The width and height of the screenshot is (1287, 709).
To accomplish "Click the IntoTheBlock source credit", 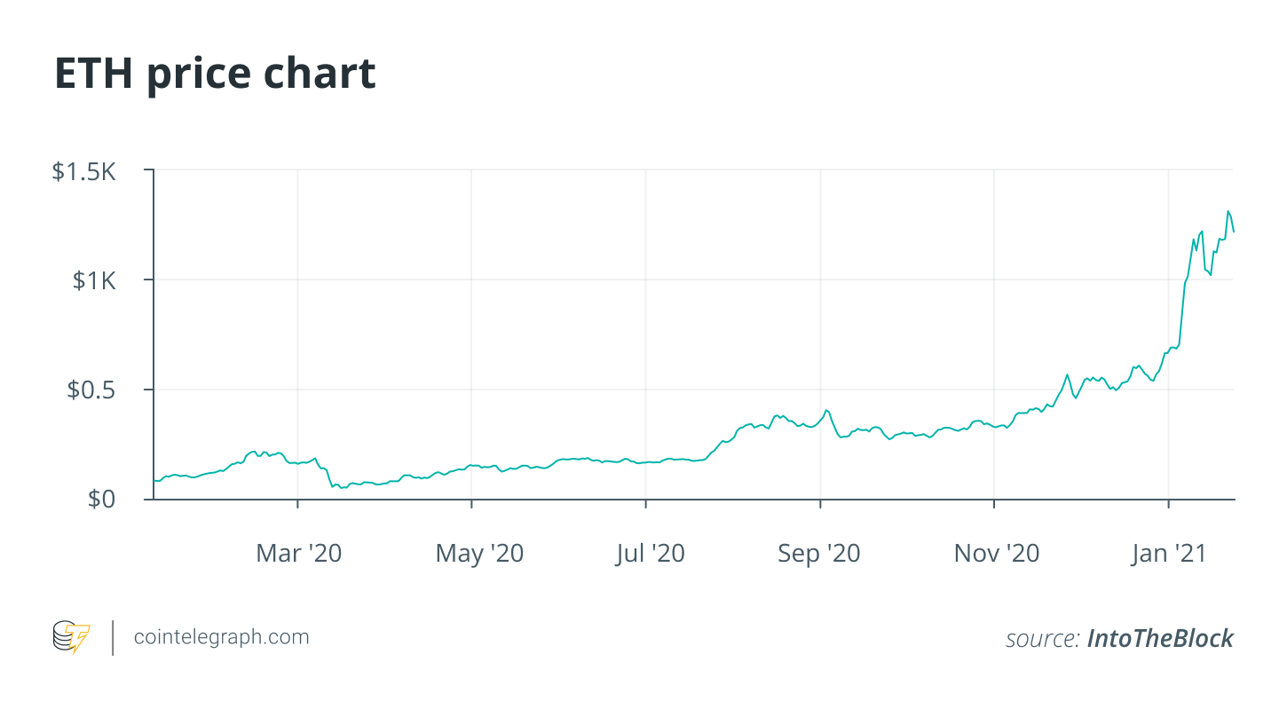I will [1160, 638].
